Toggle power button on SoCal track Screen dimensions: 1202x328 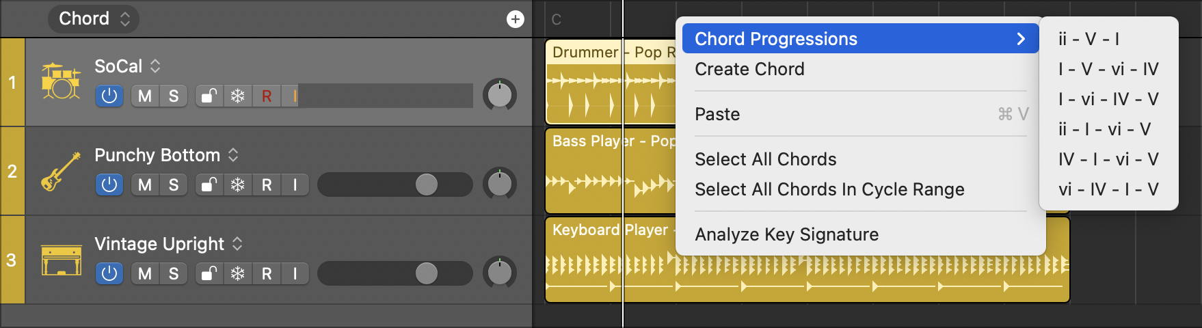point(109,96)
